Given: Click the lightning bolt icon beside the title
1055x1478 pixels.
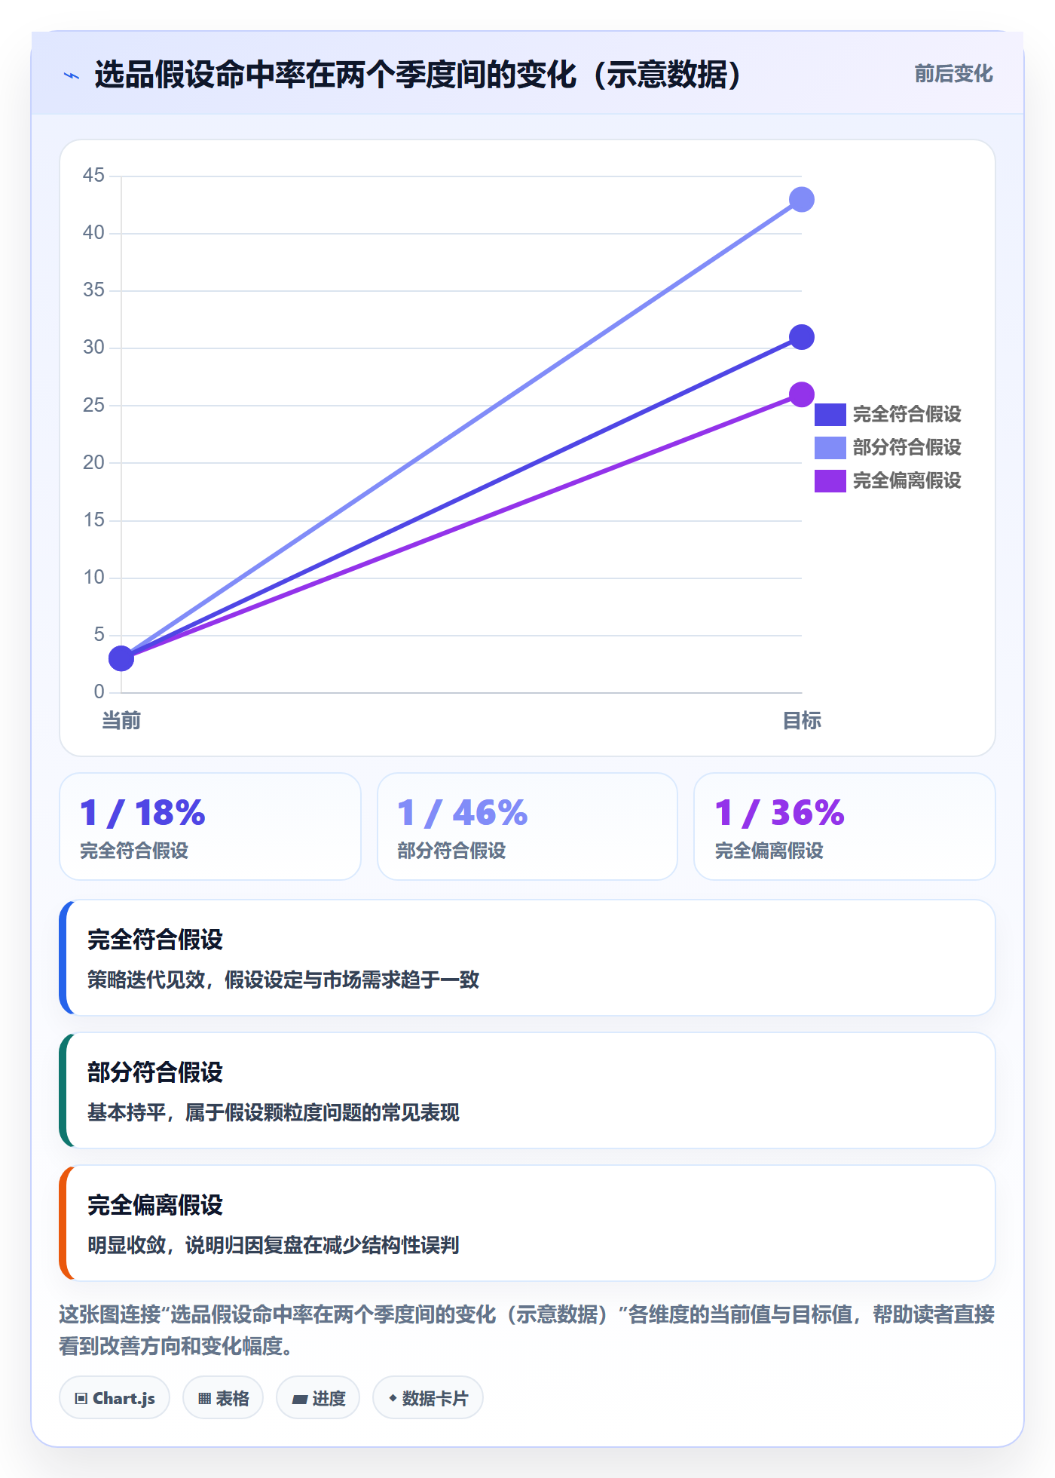Looking at the screenshot, I should [72, 75].
